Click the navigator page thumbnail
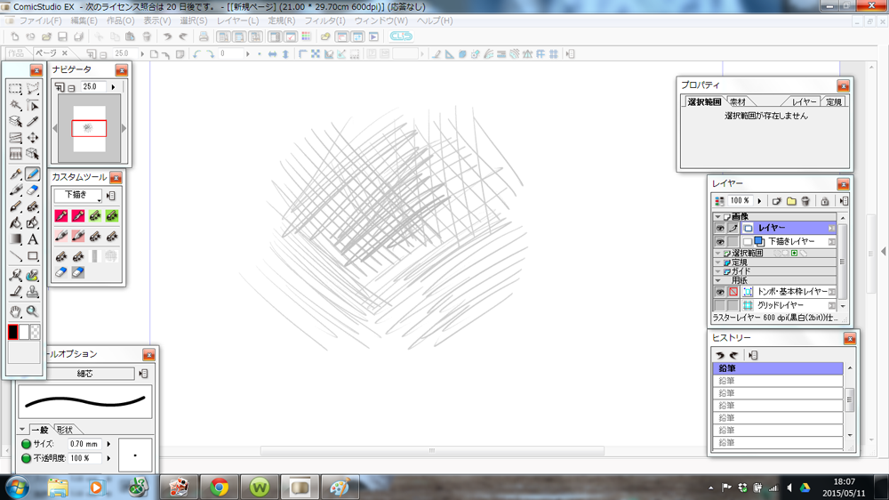Viewport: 889px width, 500px height. click(x=89, y=128)
